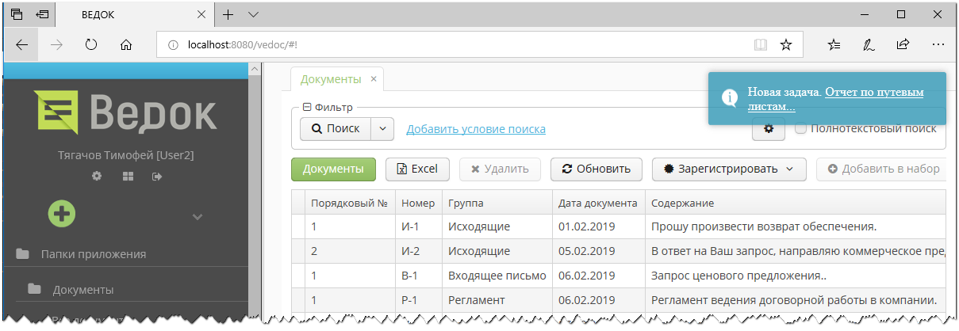The width and height of the screenshot is (959, 331).
Task: Expand the sidebar chevron menu
Action: tap(198, 216)
